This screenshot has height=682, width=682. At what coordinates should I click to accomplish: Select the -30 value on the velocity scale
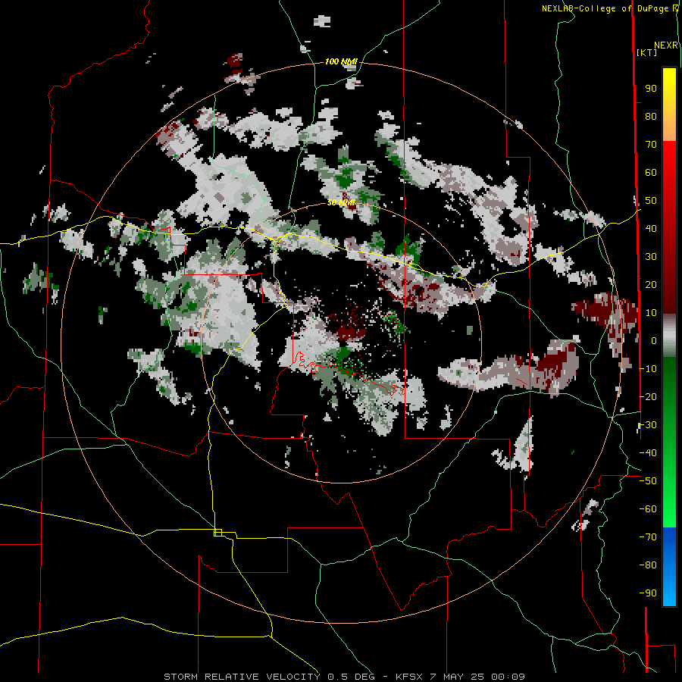pyautogui.click(x=648, y=425)
